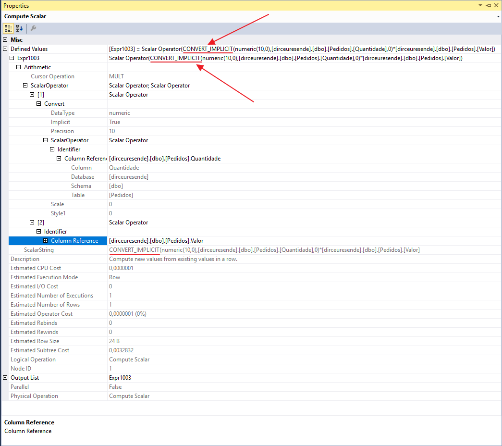The width and height of the screenshot is (502, 446).
Task: Click the collapse icon next to Misc
Action: pos(5,39)
